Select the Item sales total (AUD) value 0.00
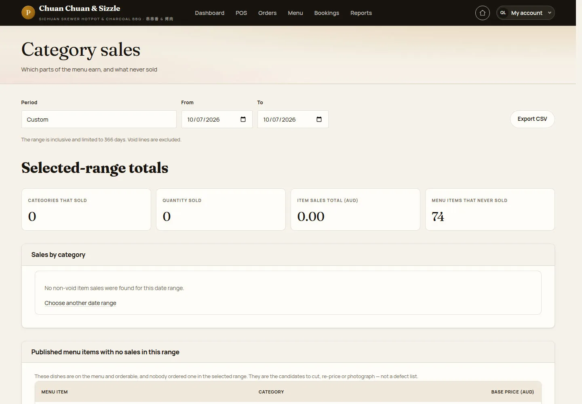This screenshot has width=582, height=404. click(x=311, y=217)
